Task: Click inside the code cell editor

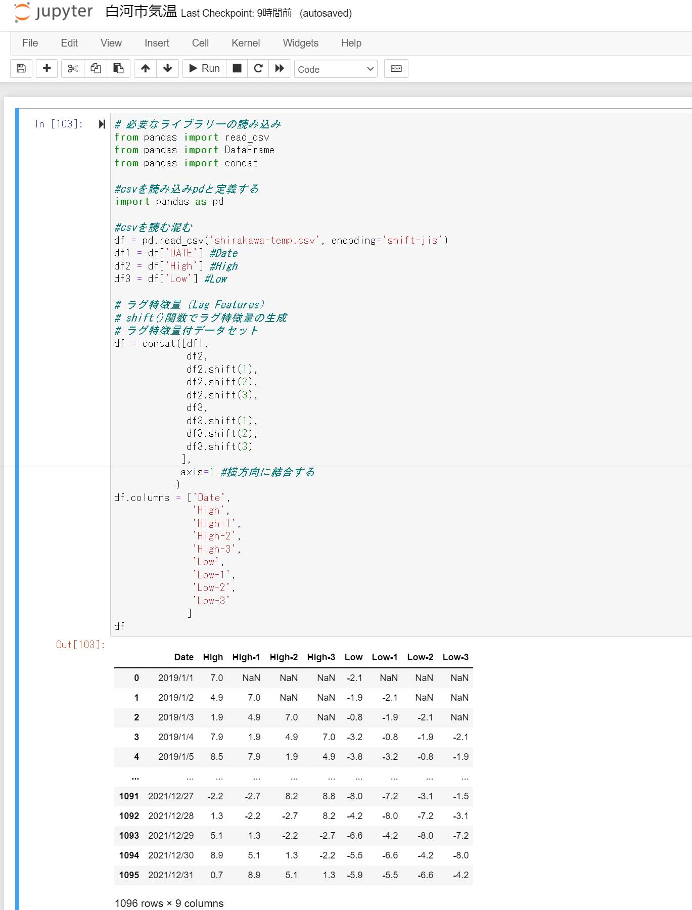Action: click(401, 375)
